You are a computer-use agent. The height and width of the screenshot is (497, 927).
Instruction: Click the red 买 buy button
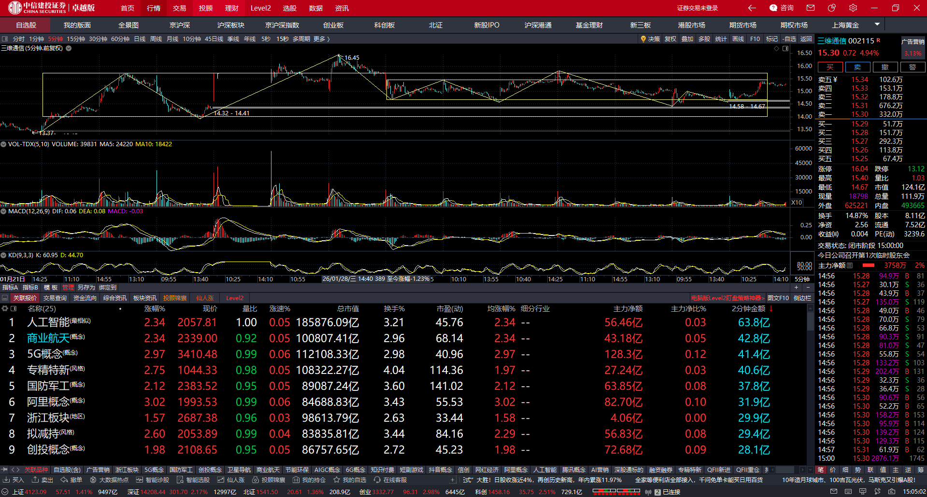tap(830, 67)
